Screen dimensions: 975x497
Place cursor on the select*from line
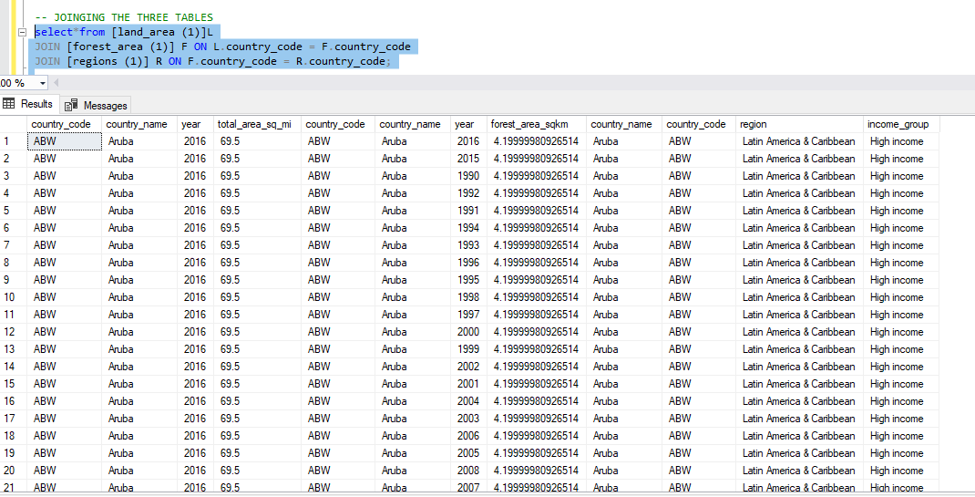pyautogui.click(x=124, y=32)
